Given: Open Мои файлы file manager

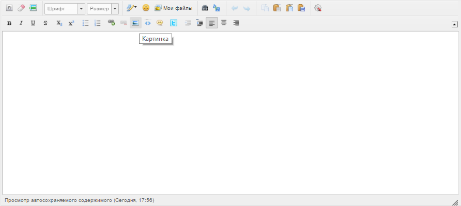Looking at the screenshot, I should (174, 8).
